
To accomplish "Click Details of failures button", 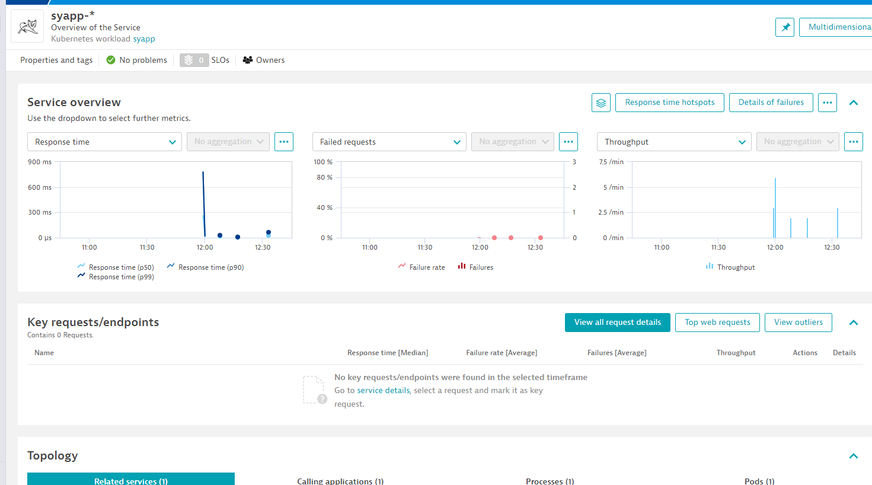I will coord(771,103).
